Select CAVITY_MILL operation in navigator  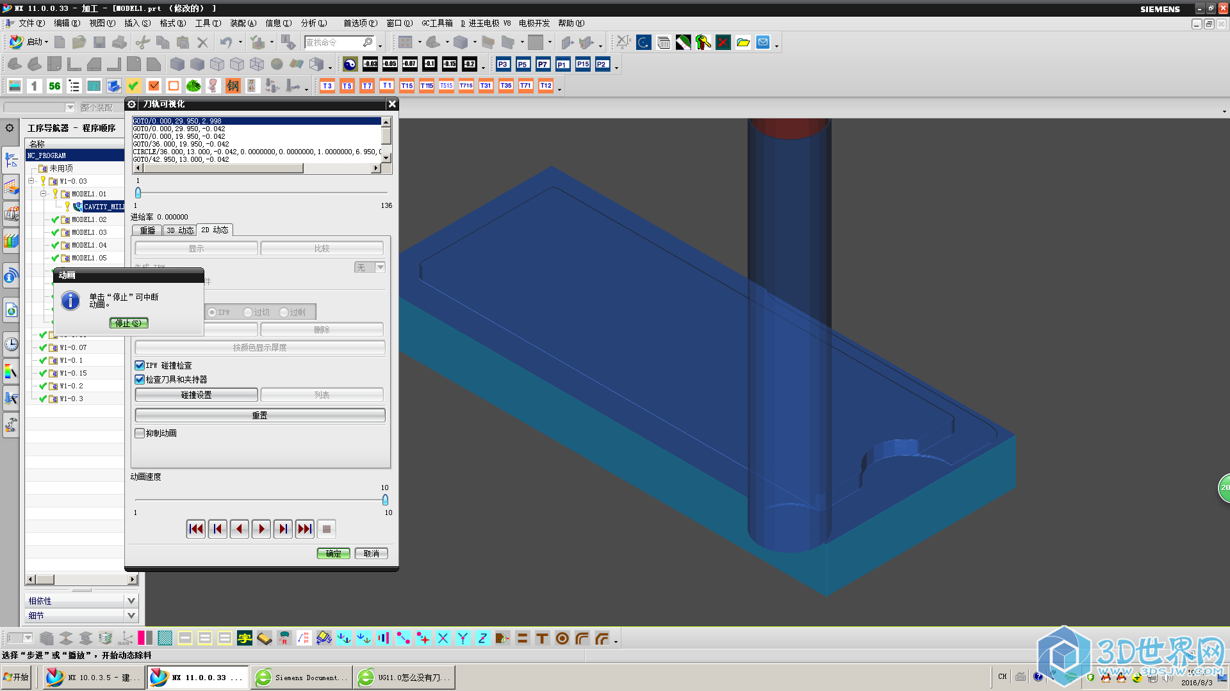(x=103, y=207)
